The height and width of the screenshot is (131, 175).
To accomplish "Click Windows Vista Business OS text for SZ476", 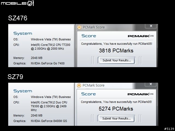I will 51,39.
